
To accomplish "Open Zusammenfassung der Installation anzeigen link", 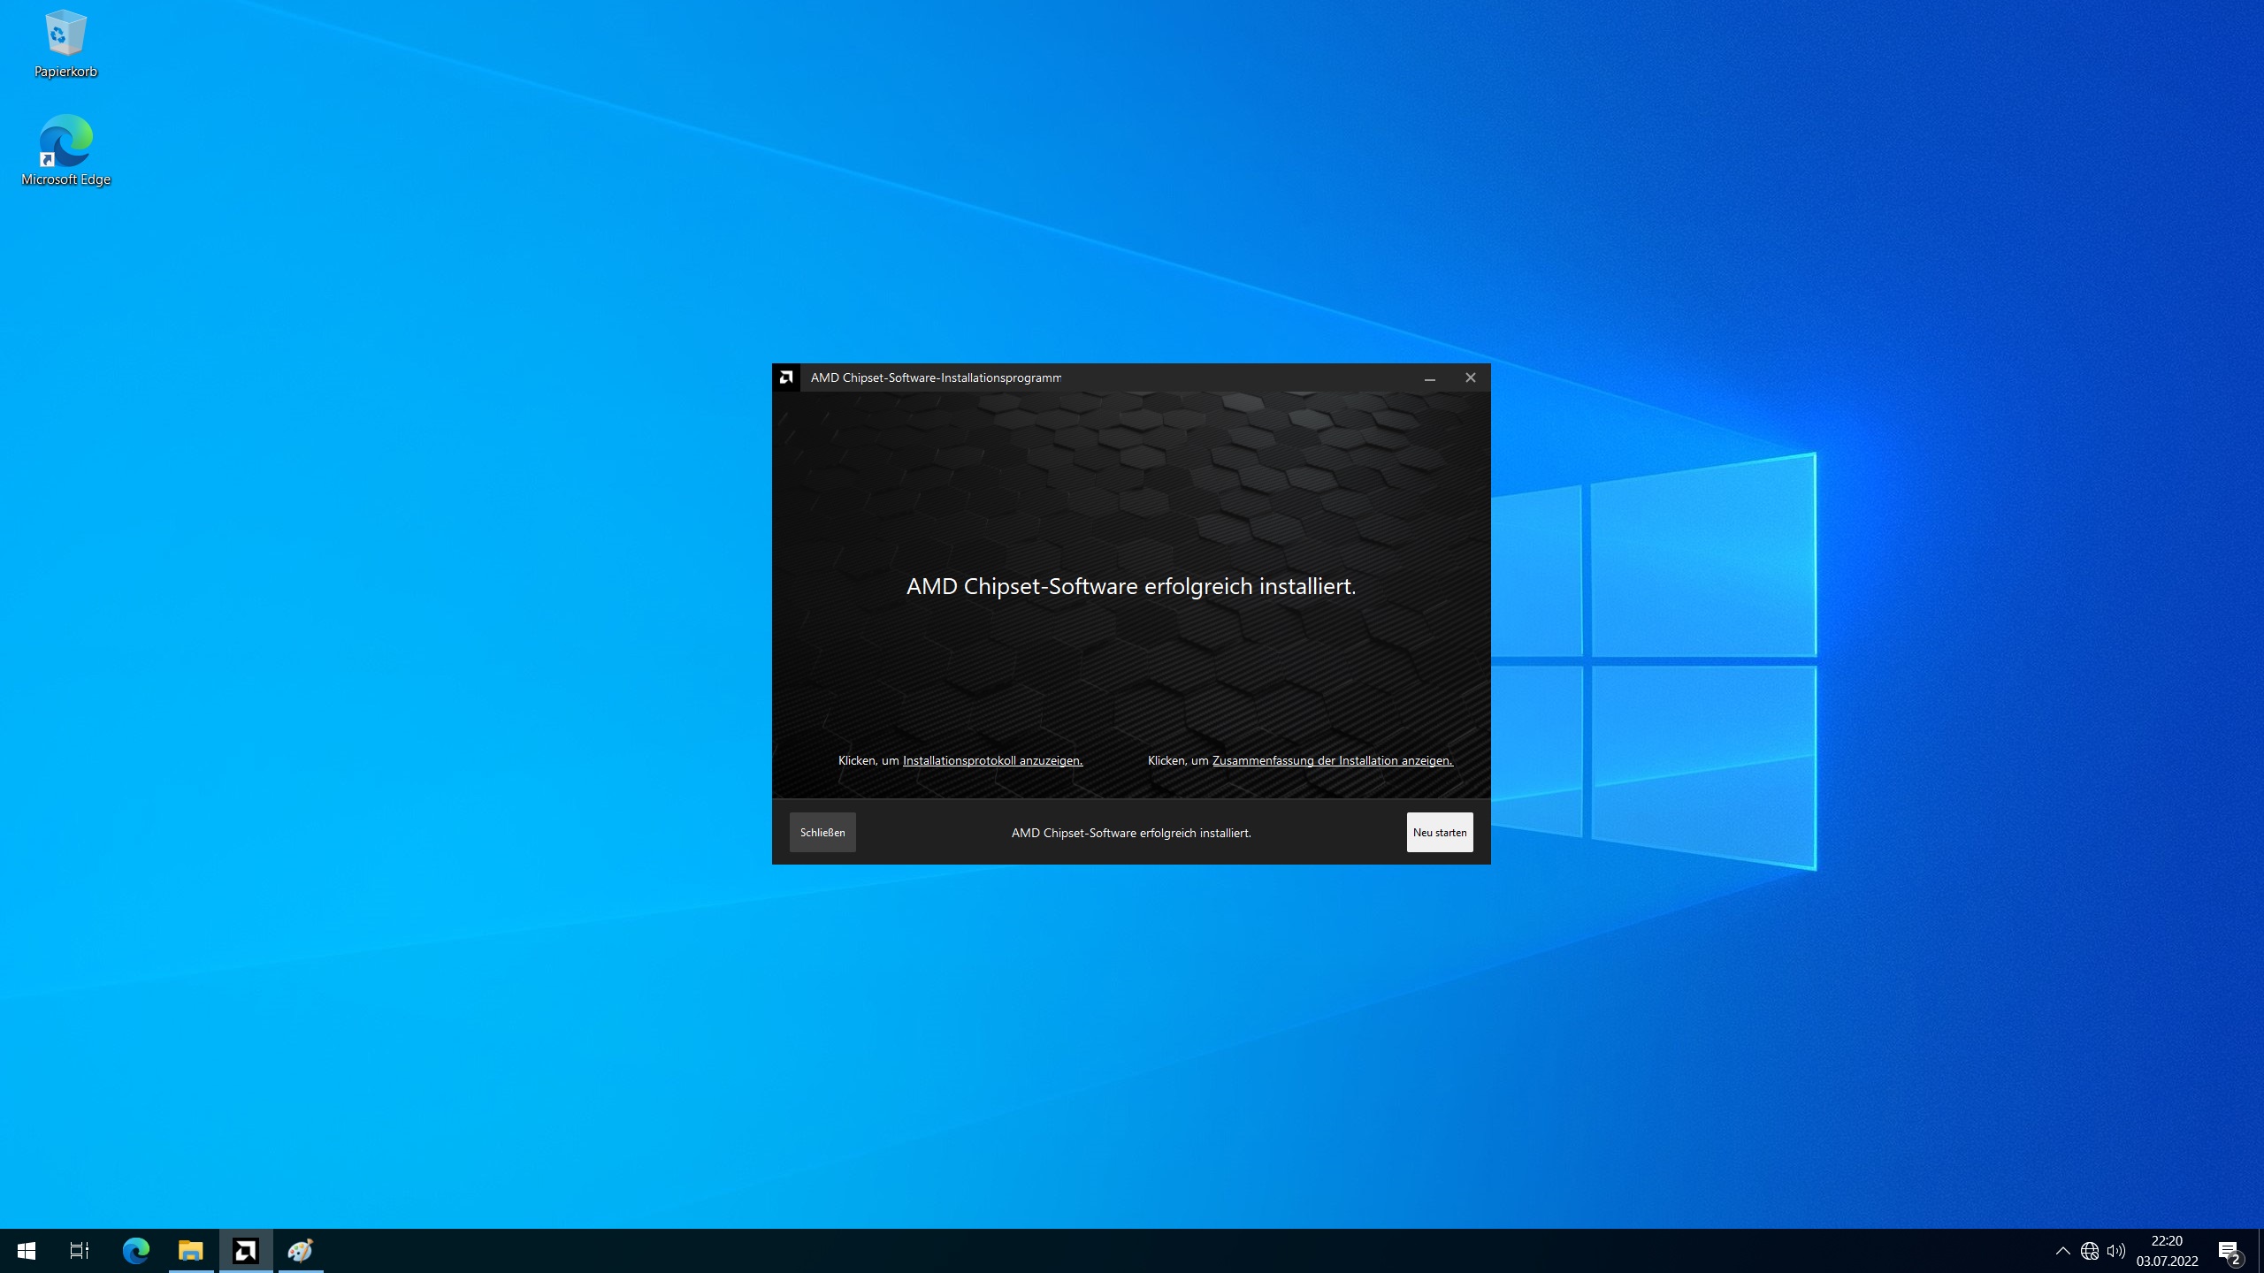I will (1331, 760).
